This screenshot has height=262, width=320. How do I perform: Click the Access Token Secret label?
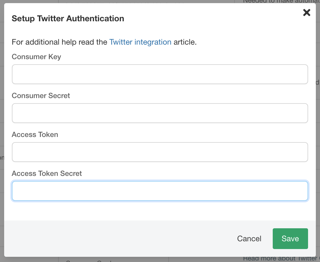pos(47,174)
